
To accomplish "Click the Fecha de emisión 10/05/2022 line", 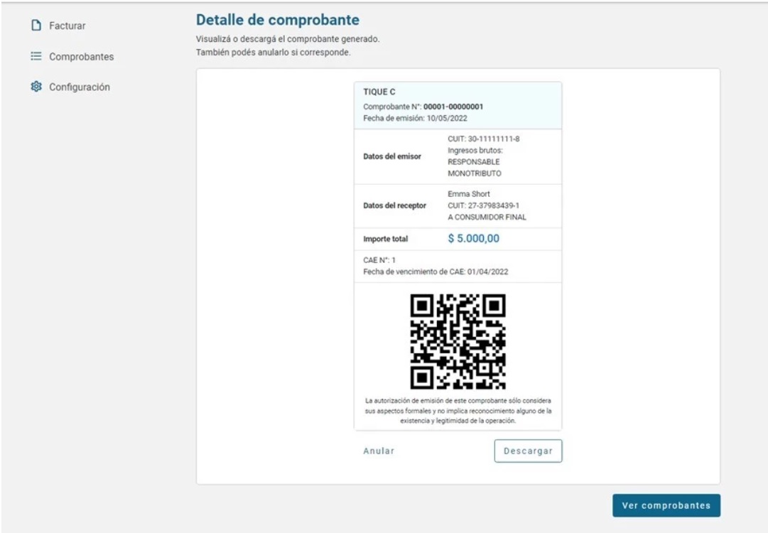I will tap(416, 118).
